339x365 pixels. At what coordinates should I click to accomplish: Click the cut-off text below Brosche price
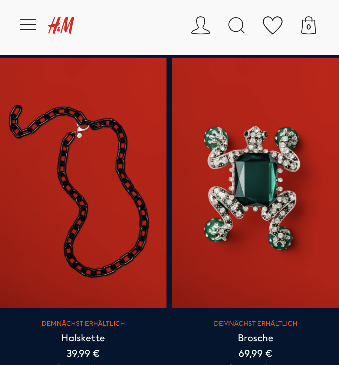tap(255, 364)
